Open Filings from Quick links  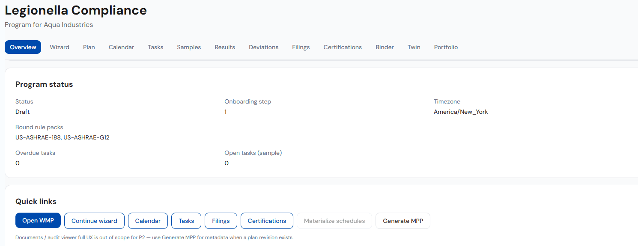point(221,221)
